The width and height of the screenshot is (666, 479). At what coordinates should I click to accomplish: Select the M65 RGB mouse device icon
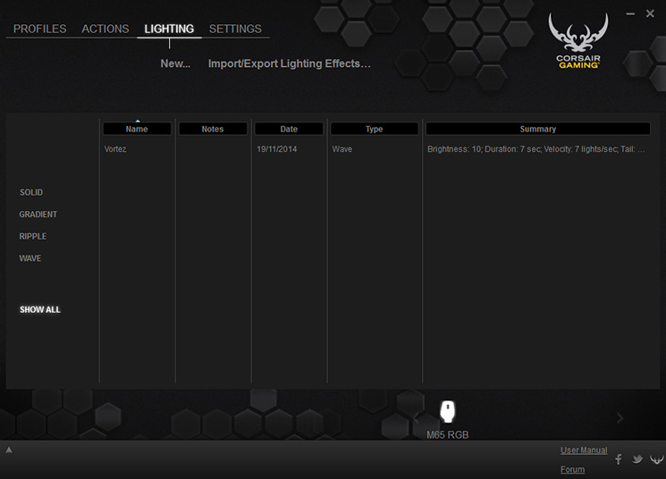click(x=447, y=411)
